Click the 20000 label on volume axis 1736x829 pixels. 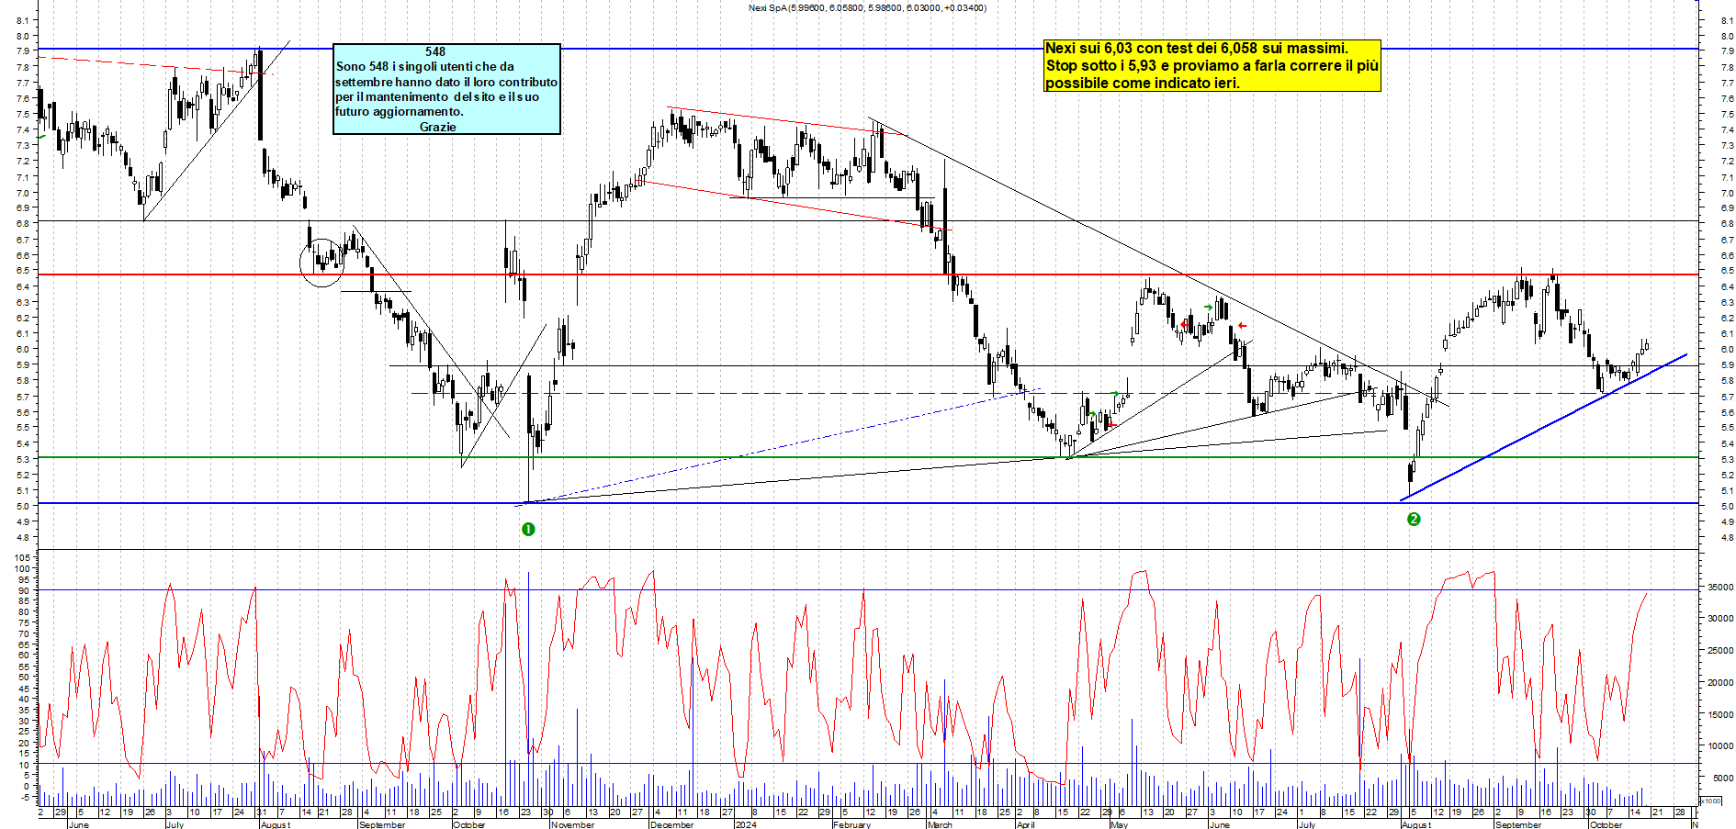[x=1720, y=683]
